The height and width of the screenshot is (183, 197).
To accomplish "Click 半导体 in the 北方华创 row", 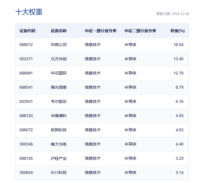I will point(130,59).
